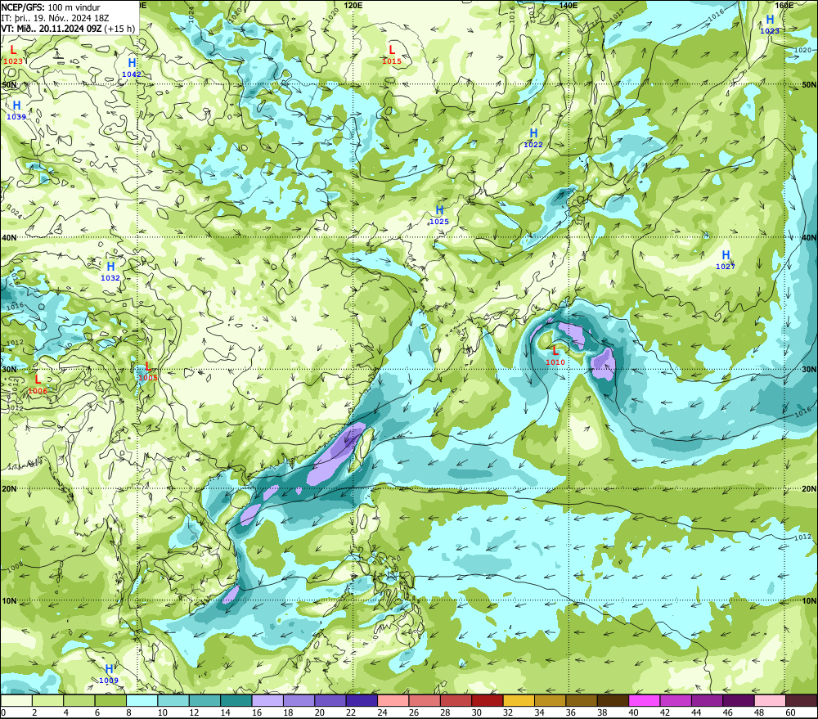This screenshot has height=719, width=818.
Task: Click the gold 32–34 legend swatch
Action: coord(519,700)
